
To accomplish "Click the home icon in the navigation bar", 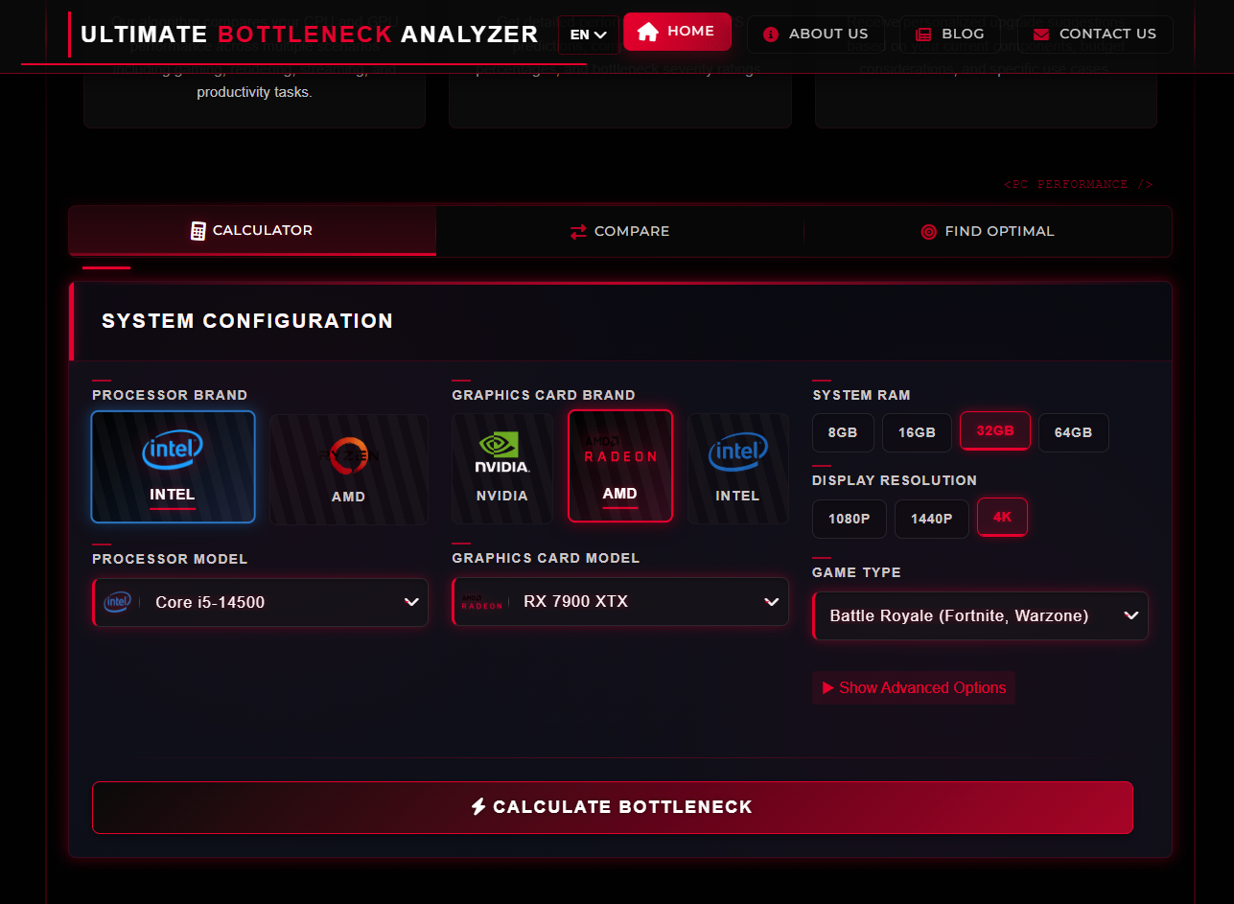I will [x=648, y=32].
